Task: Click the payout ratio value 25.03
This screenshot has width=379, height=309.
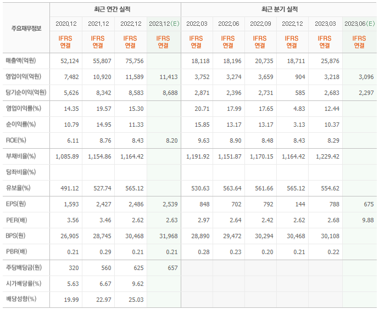Action: point(136,300)
